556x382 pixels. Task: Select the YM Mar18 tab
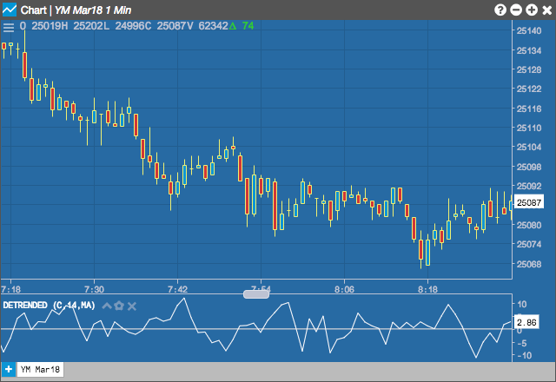click(x=40, y=369)
